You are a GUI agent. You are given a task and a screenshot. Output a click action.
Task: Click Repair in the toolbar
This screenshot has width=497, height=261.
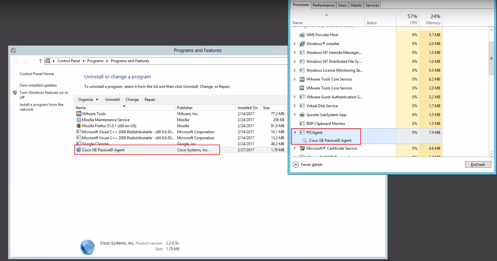click(150, 100)
